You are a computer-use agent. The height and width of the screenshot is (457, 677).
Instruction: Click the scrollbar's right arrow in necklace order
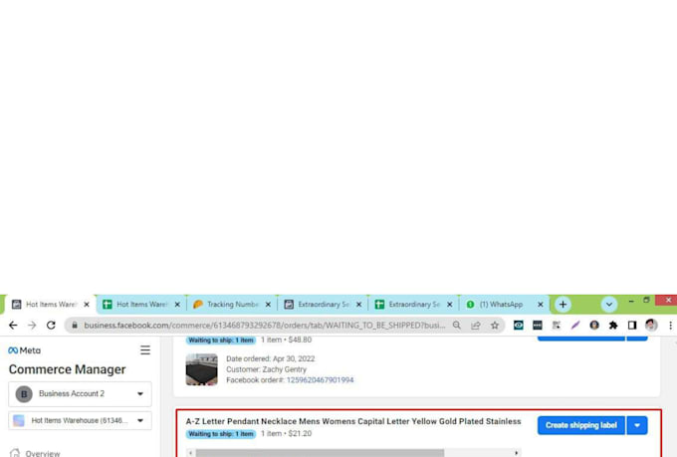(517, 453)
